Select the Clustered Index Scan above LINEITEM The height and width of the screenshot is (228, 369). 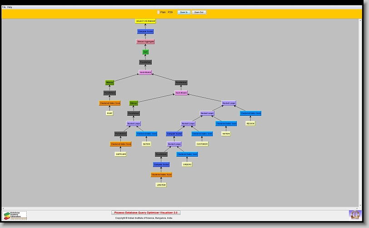click(161, 174)
